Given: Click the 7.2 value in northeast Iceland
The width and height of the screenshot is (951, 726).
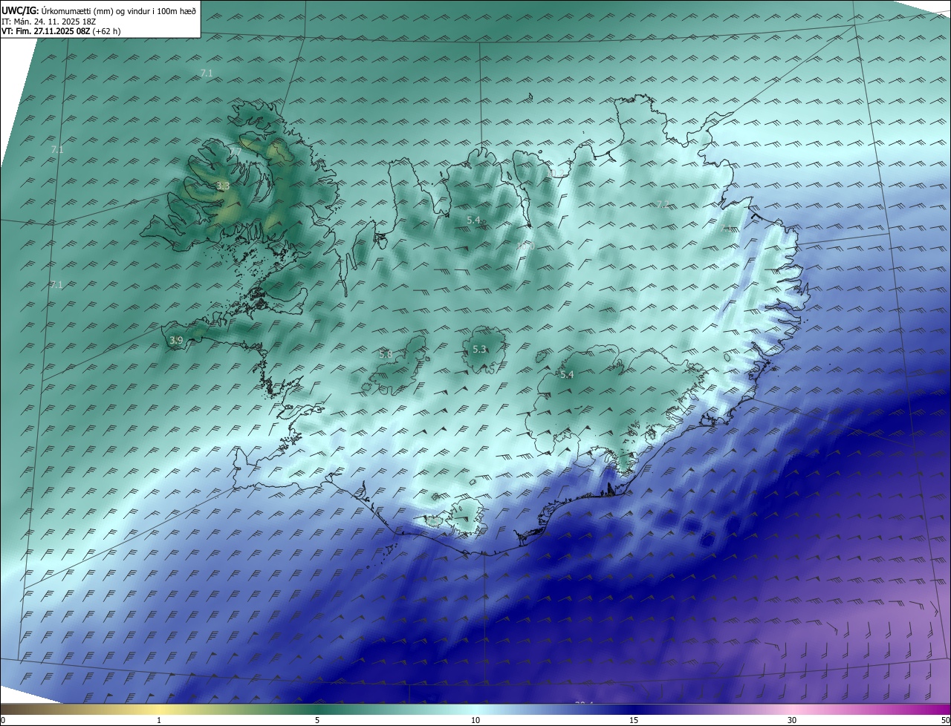Looking at the screenshot, I should (663, 204).
